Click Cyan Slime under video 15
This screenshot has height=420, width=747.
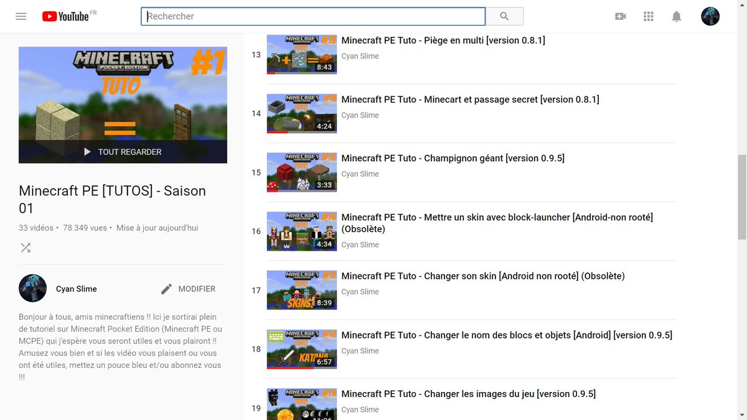[360, 174]
